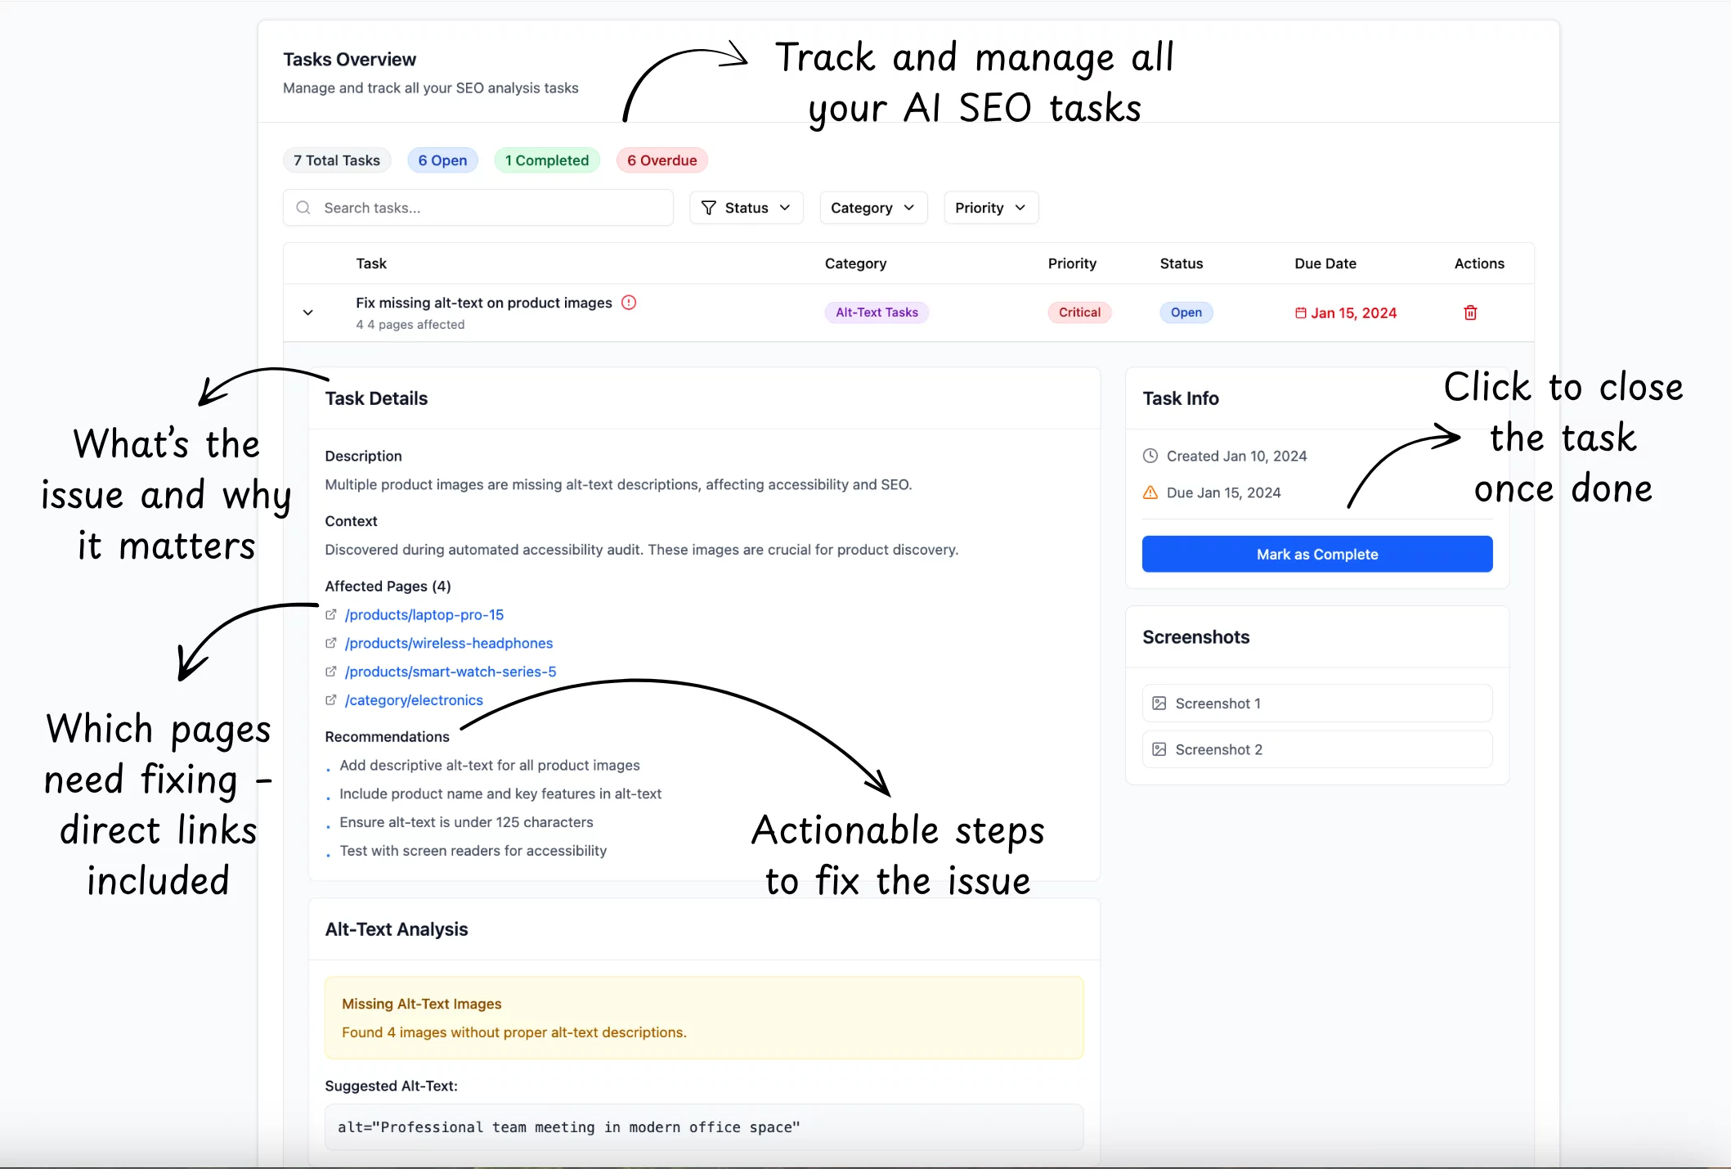Select the 6 Overdue tasks badge

[661, 160]
